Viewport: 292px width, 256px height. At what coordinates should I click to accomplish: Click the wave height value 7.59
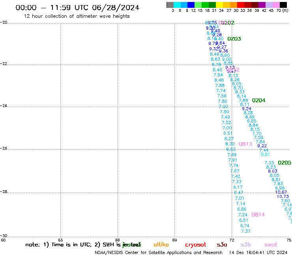(x=222, y=96)
